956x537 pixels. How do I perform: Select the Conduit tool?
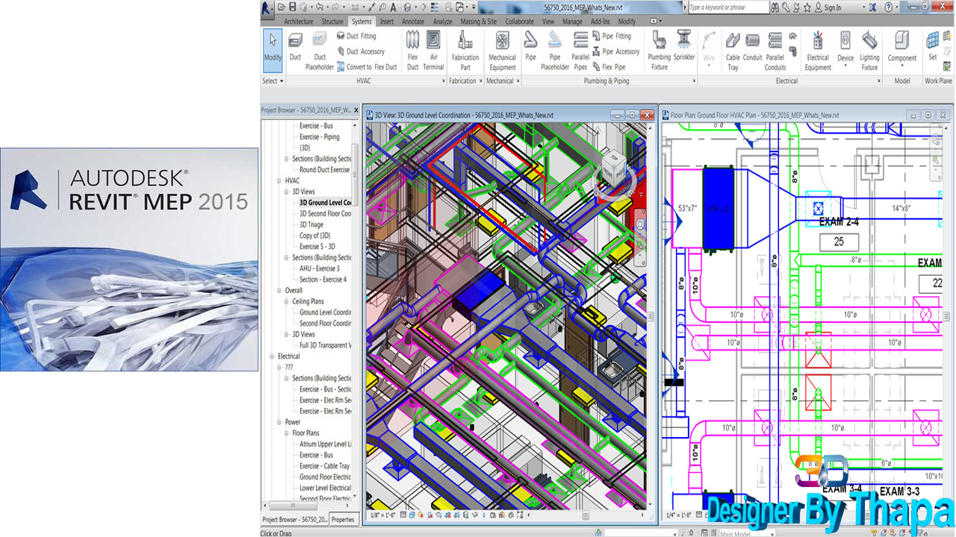[x=753, y=46]
